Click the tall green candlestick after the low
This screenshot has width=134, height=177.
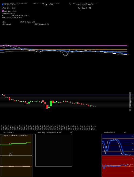point(51,104)
